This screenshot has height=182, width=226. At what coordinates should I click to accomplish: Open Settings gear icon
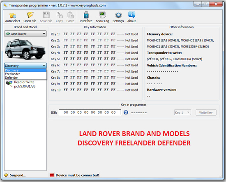[118, 15]
